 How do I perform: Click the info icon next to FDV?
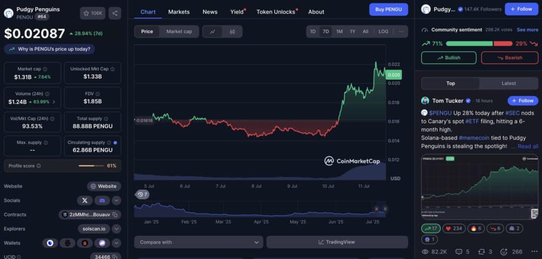coord(97,94)
